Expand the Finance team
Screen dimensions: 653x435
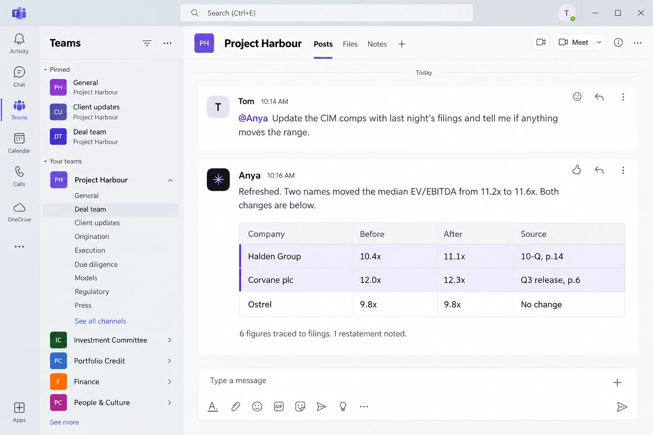click(170, 382)
